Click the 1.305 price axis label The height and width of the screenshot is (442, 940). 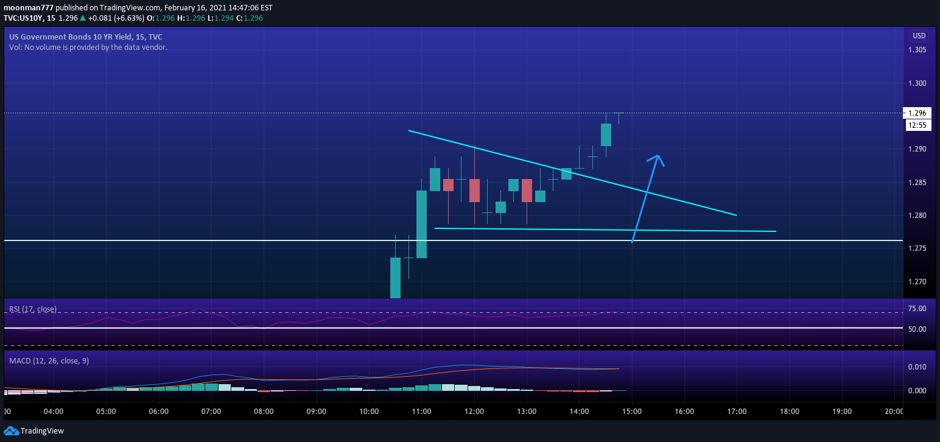pyautogui.click(x=917, y=50)
